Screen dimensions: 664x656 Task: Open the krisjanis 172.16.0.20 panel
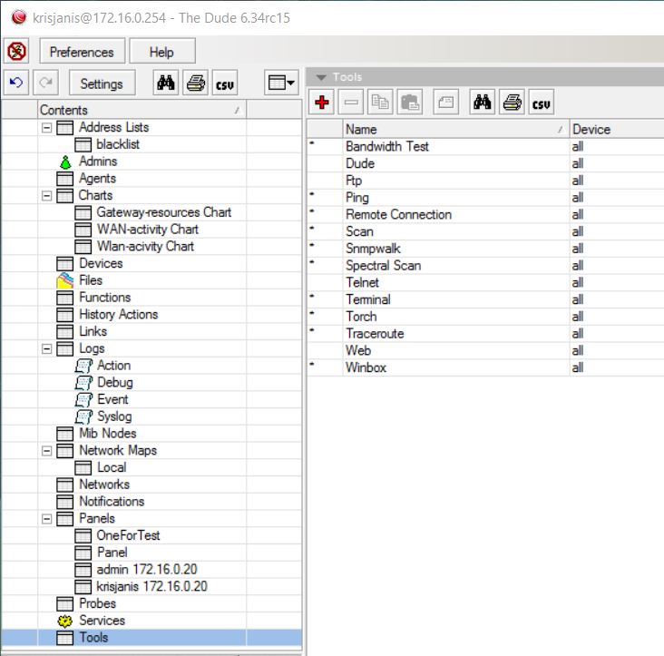click(x=151, y=586)
